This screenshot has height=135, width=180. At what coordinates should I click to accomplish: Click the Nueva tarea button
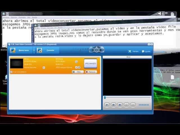21,50
